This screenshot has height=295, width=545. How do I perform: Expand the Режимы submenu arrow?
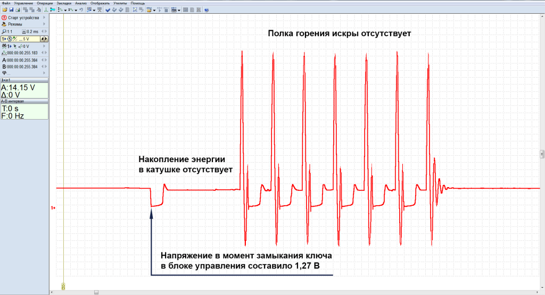(x=46, y=24)
